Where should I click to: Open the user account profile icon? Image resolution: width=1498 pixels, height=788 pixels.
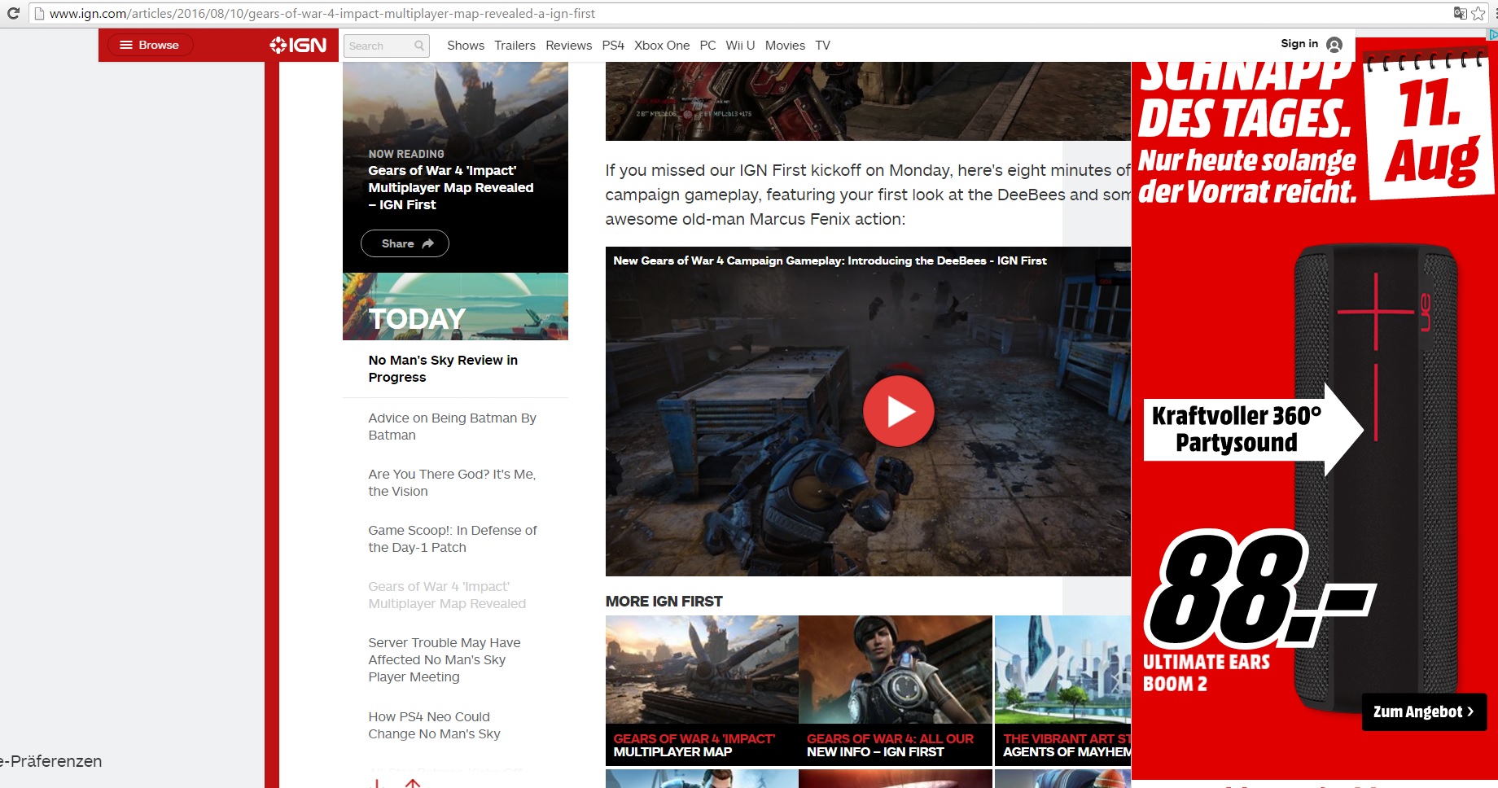pyautogui.click(x=1334, y=45)
